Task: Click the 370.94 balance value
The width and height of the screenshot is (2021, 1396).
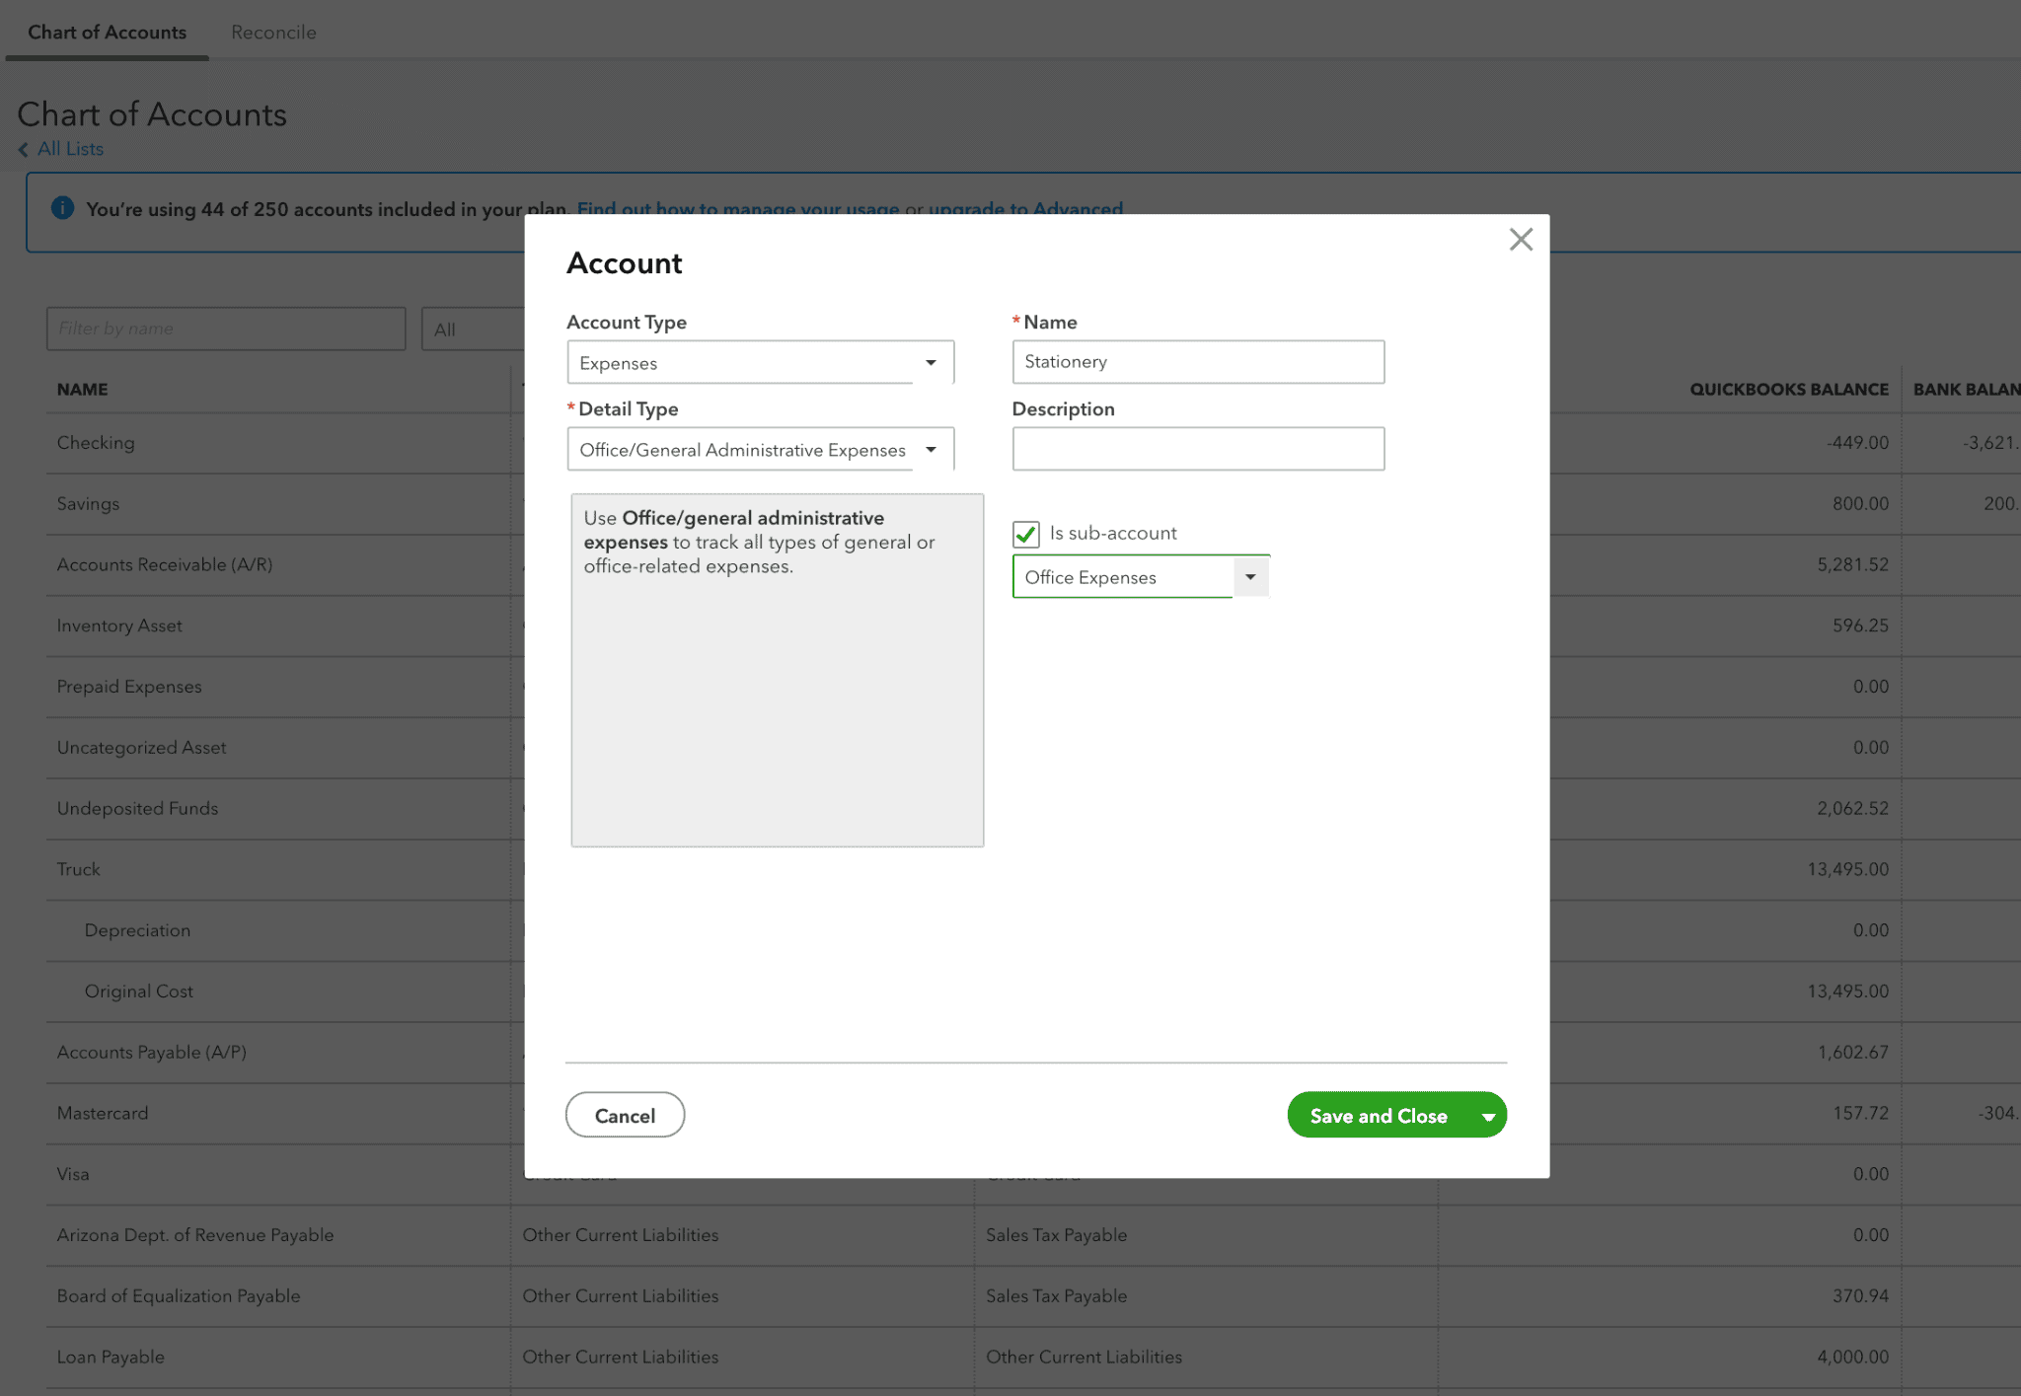Action: [x=1860, y=1296]
